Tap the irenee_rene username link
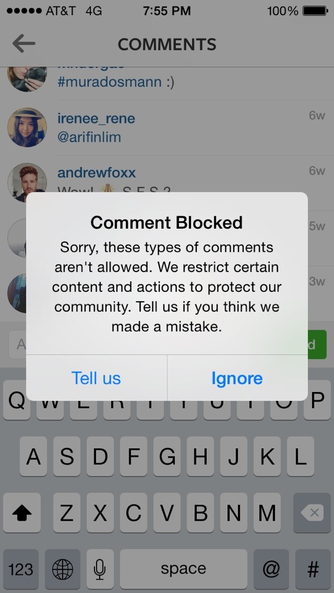This screenshot has width=334, height=593. point(96,119)
